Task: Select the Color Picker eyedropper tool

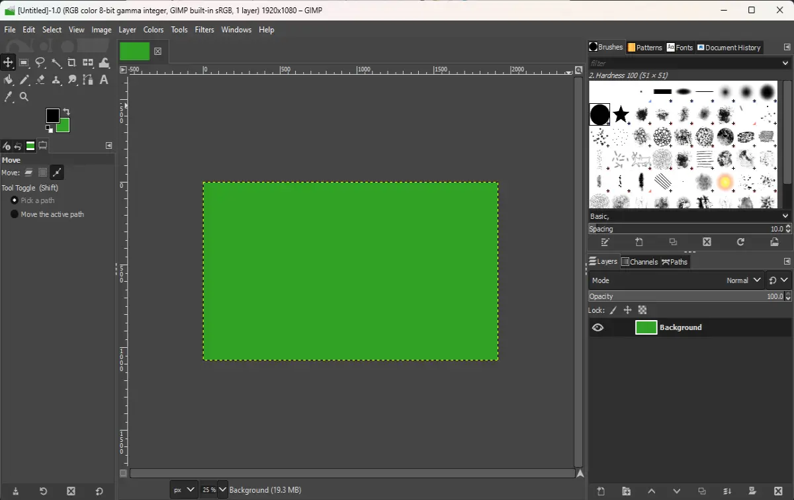Action: point(8,97)
